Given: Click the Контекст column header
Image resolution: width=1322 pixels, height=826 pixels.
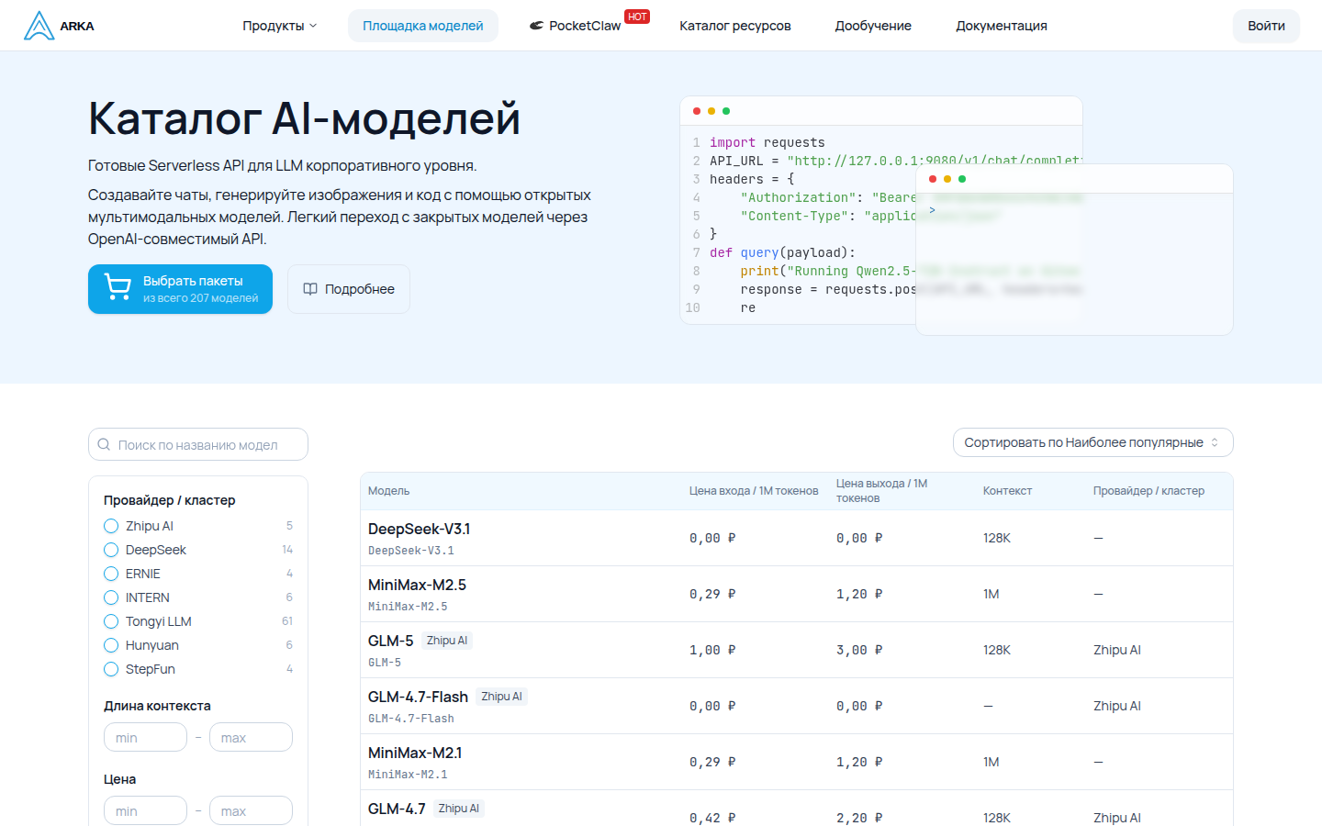Looking at the screenshot, I should [1007, 491].
